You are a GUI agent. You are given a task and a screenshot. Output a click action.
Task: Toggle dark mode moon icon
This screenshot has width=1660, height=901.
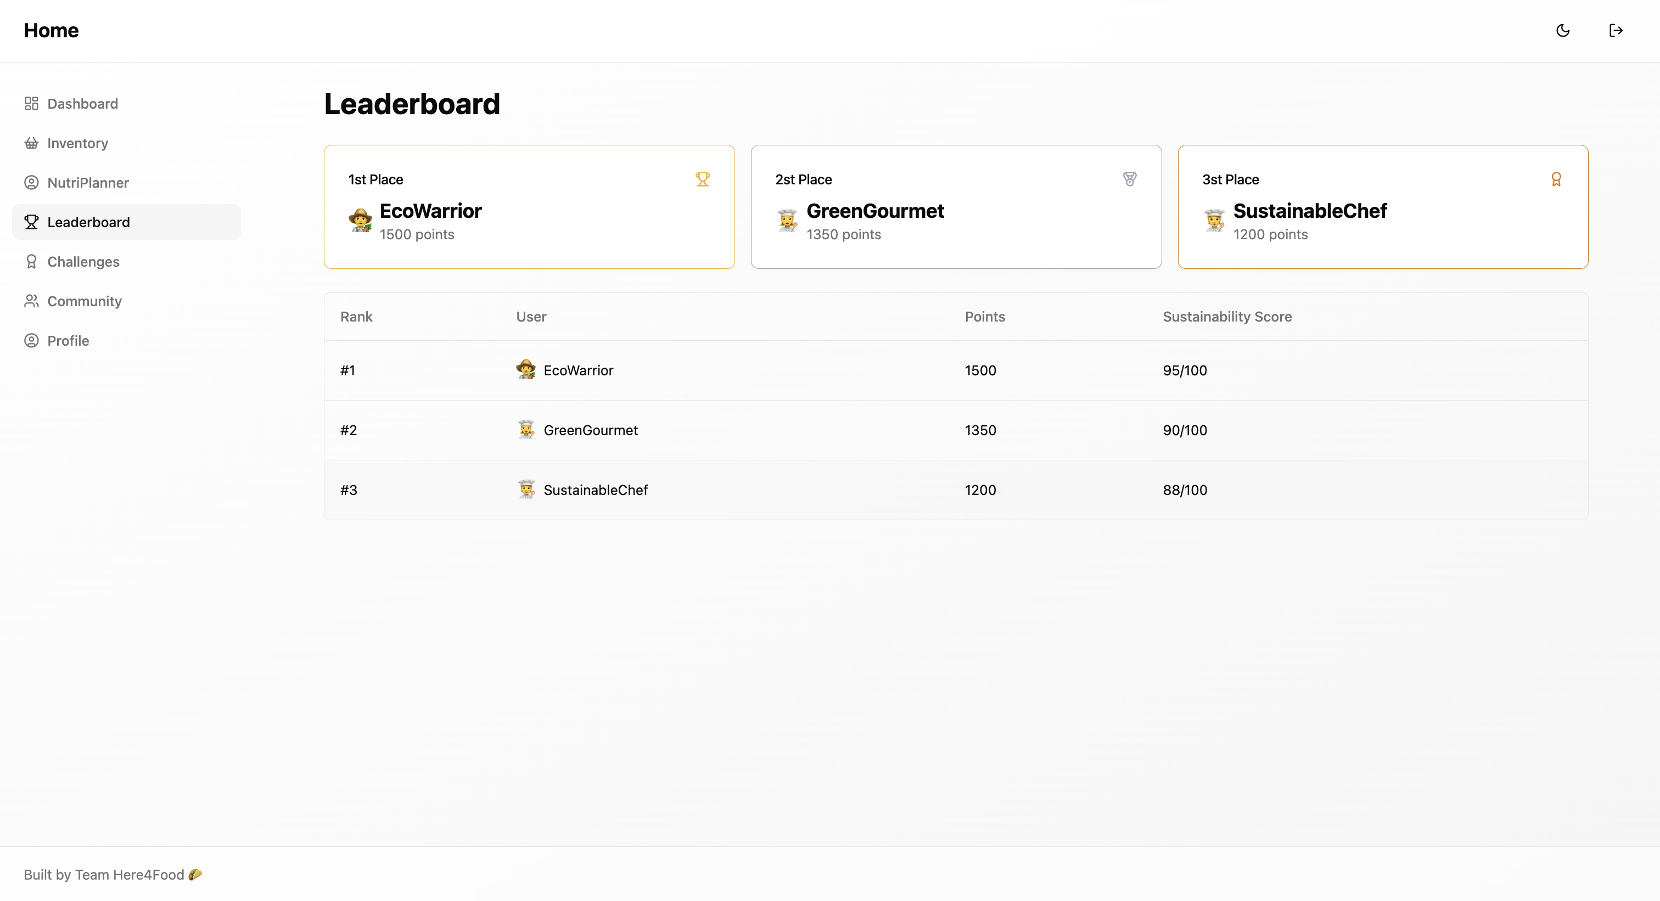click(1563, 30)
